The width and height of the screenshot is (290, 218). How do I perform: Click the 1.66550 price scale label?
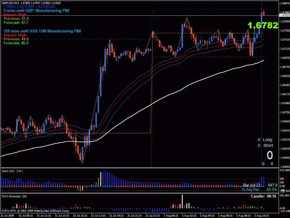click(x=285, y=76)
